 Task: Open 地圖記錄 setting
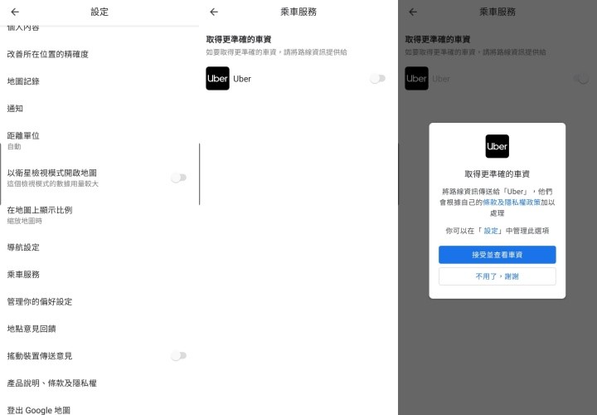pos(99,81)
